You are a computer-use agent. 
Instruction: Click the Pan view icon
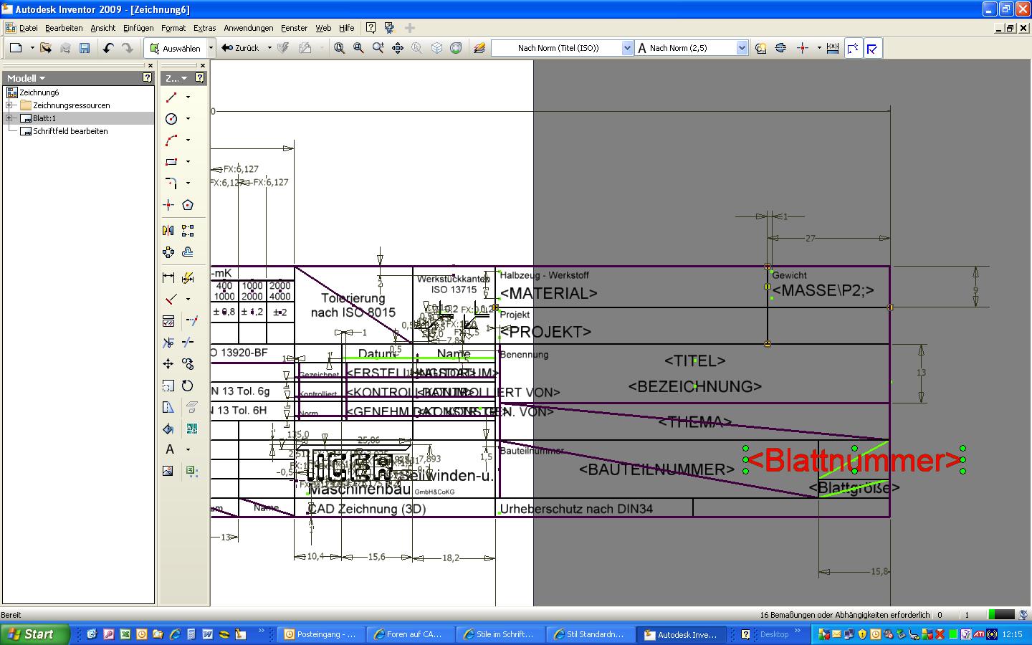(x=398, y=48)
